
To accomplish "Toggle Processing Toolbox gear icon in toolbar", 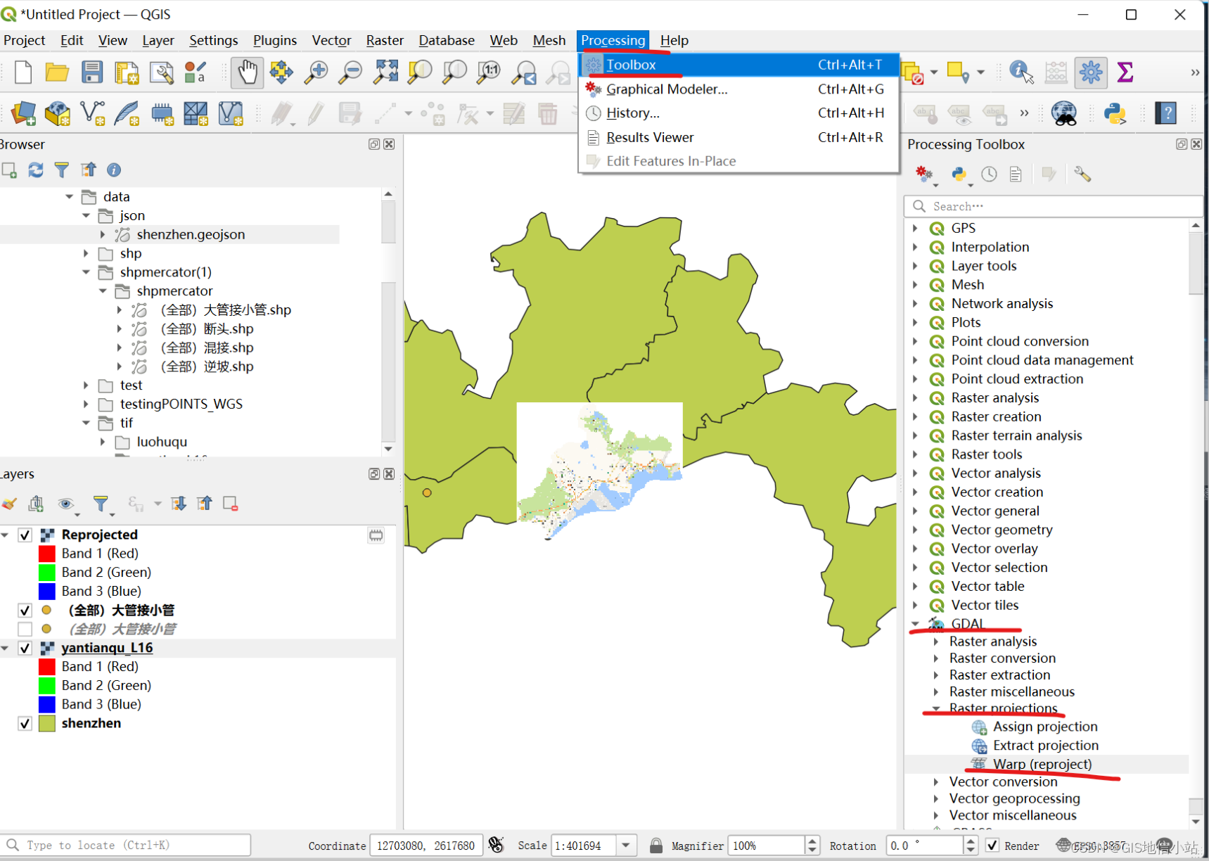I will pyautogui.click(x=1091, y=72).
